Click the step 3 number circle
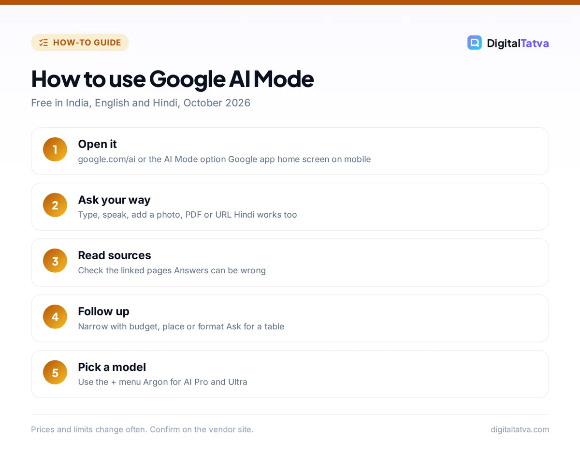The height and width of the screenshot is (458, 580). tap(55, 261)
